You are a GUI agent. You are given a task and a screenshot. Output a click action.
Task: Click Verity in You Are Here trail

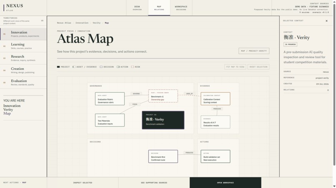click(8, 110)
